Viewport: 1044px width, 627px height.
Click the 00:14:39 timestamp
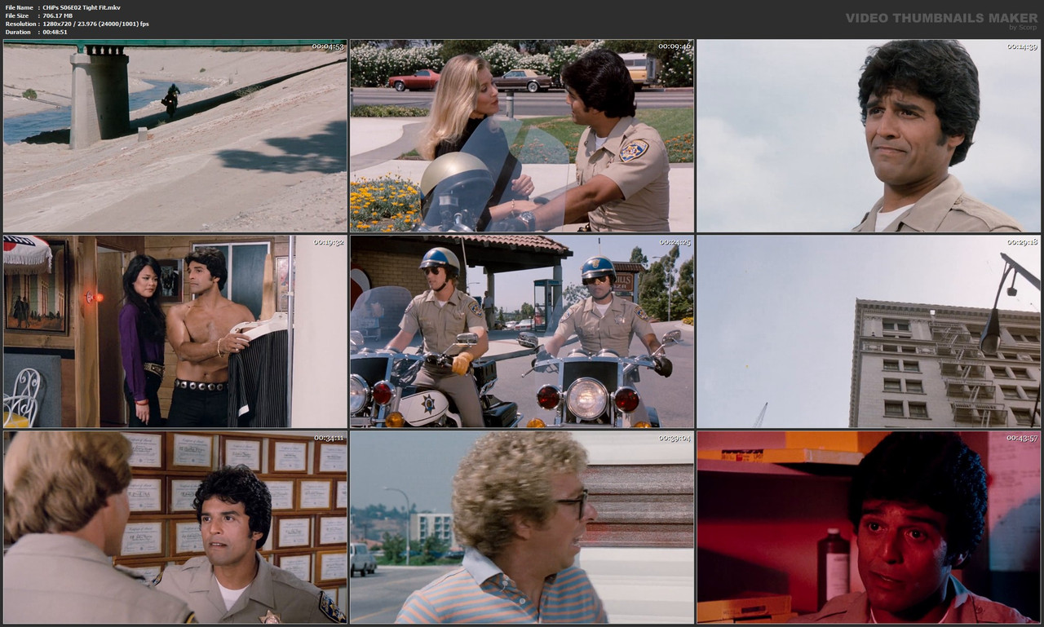1022,46
